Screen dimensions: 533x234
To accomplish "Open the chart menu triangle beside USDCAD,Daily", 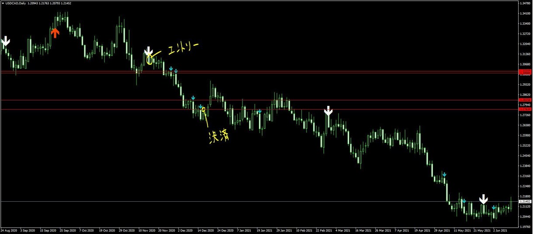I will click(x=3, y=3).
